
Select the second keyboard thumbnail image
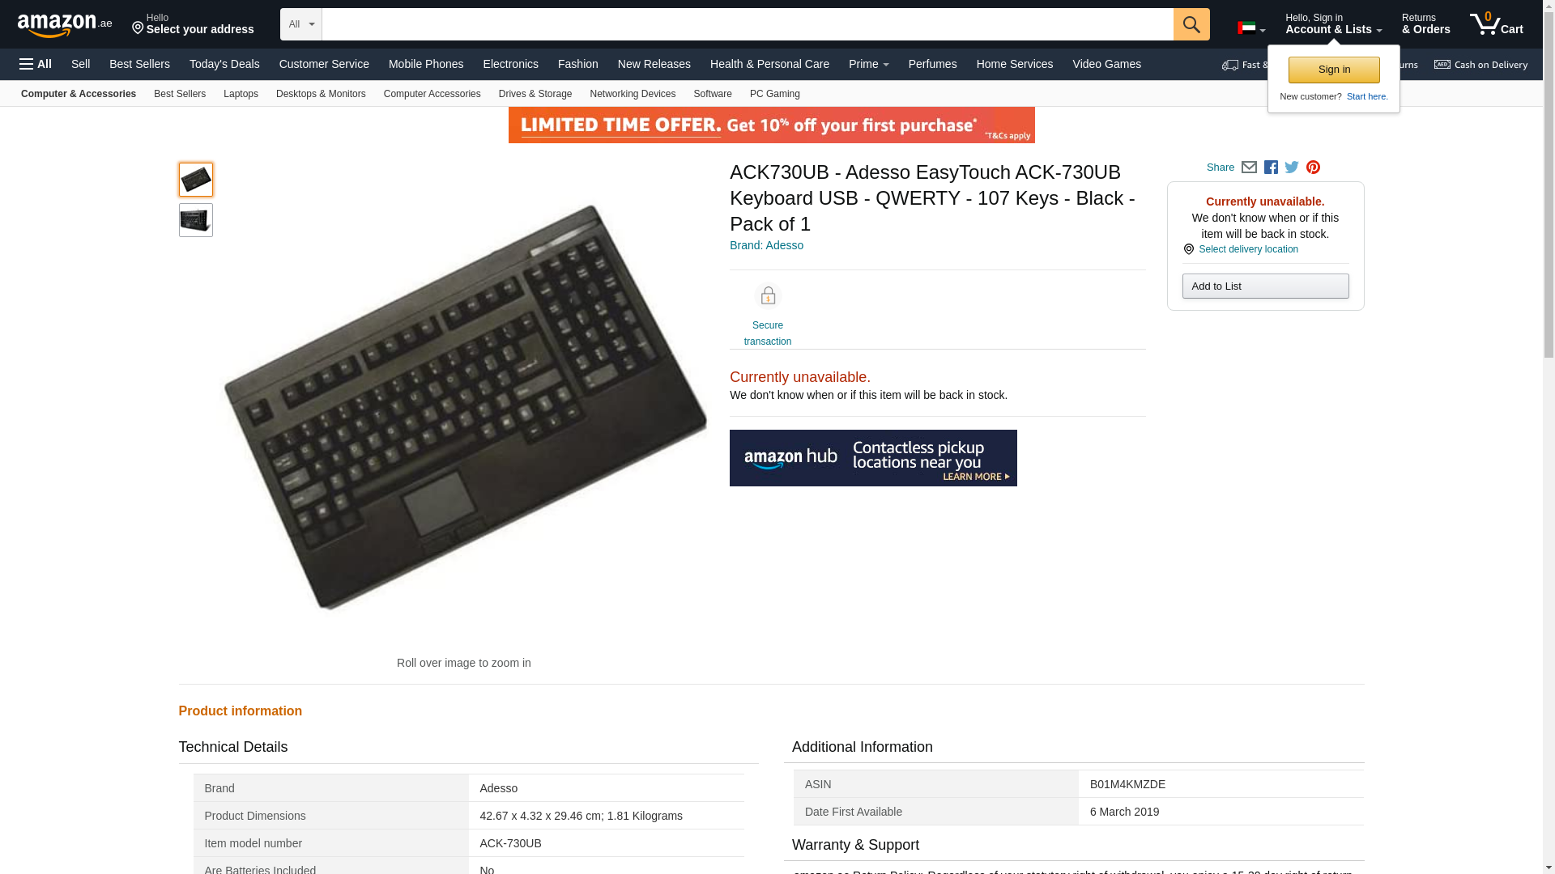point(196,220)
